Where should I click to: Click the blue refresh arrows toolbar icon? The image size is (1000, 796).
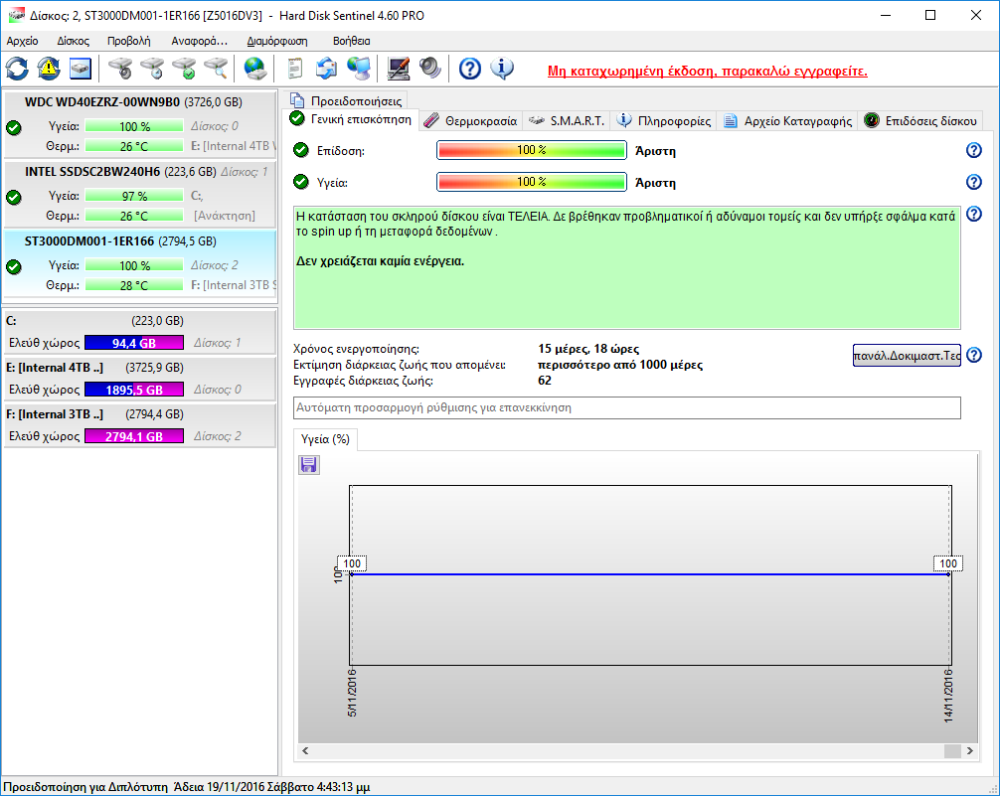(x=18, y=69)
